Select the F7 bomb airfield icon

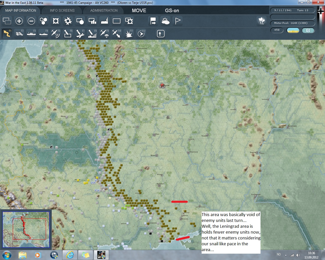80,33
